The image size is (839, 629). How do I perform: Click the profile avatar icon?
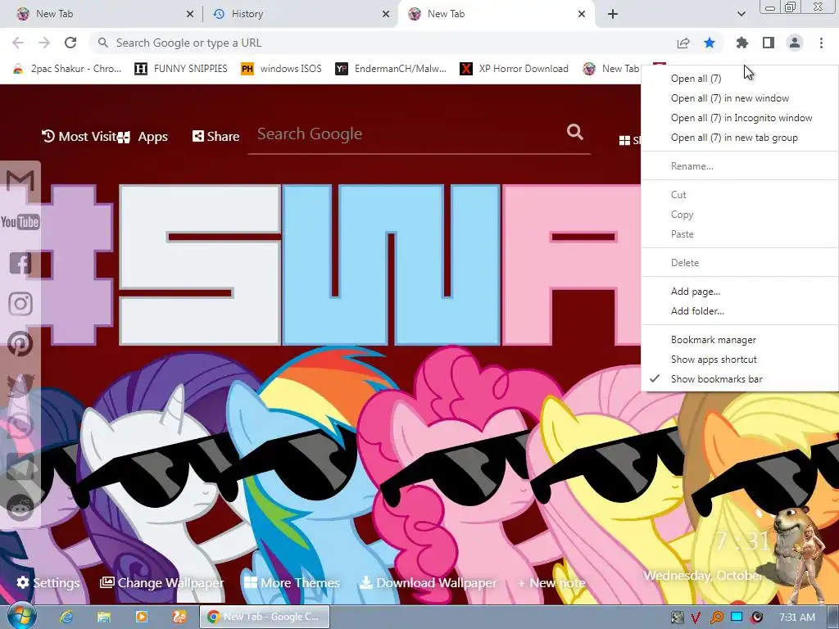coord(795,43)
